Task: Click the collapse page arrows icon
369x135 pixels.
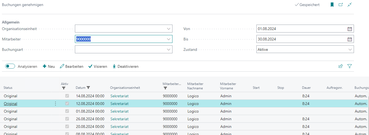Action: [x=350, y=5]
